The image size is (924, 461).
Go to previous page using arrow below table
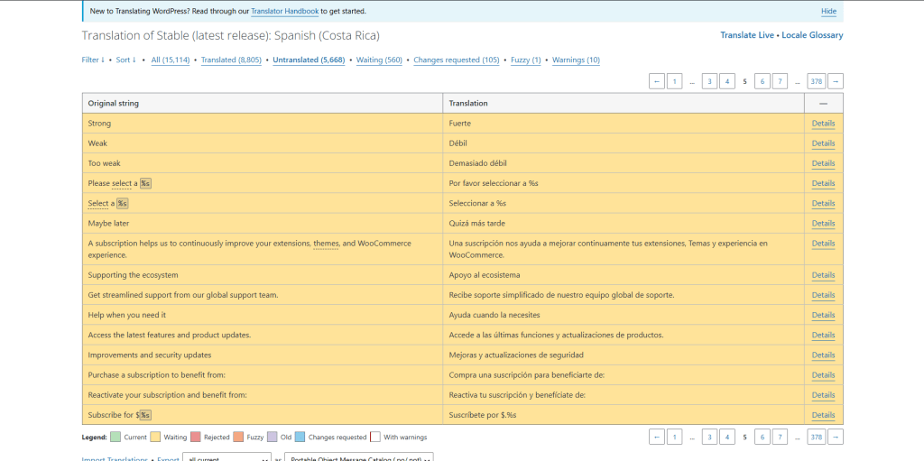click(x=657, y=437)
